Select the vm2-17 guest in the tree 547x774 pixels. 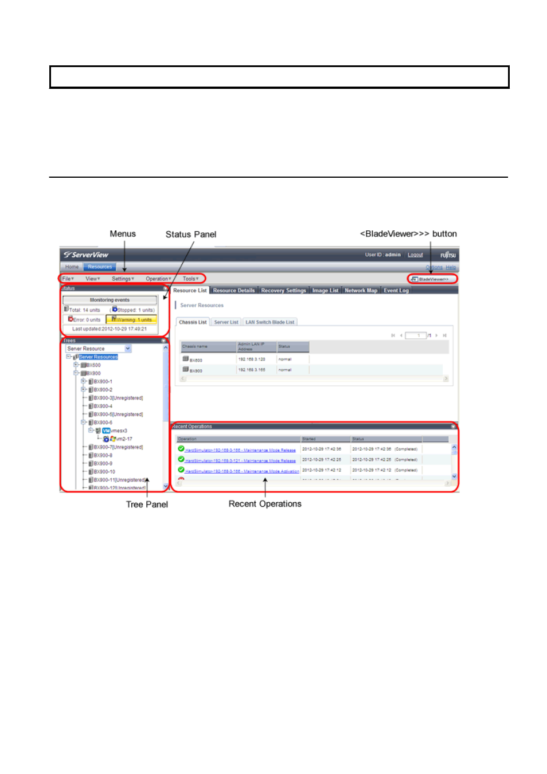coord(124,439)
